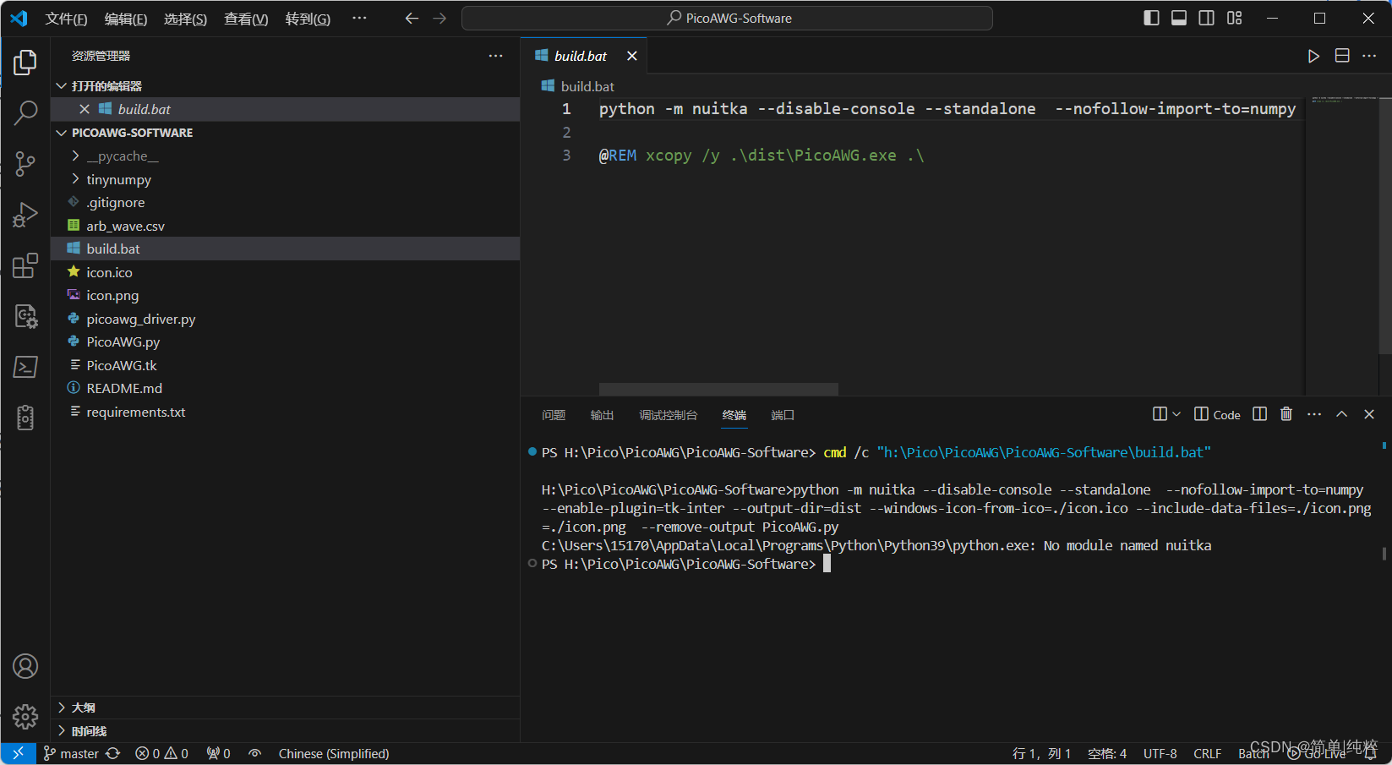The image size is (1392, 765).
Task: Click the editor minimap
Action: click(x=1344, y=245)
